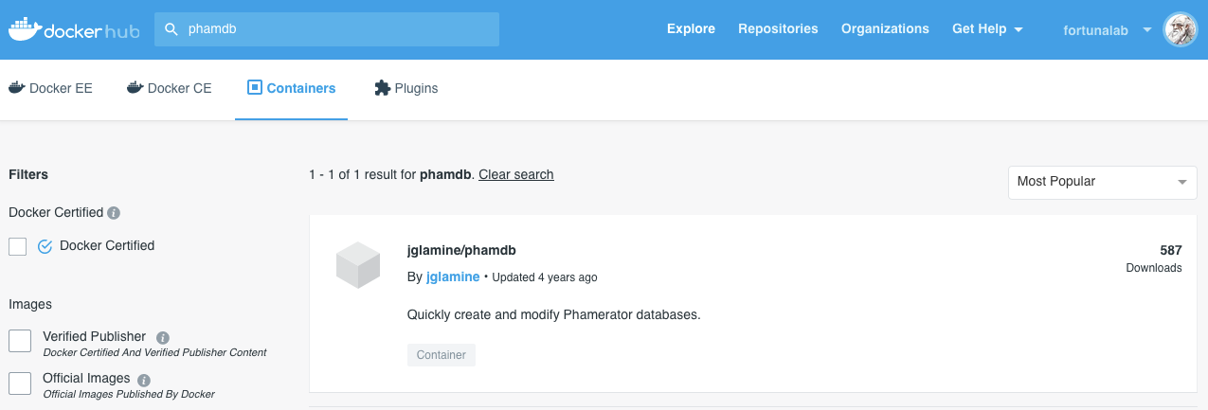This screenshot has width=1208, height=410.
Task: Click the Verified Publisher info icon
Action: [162, 337]
